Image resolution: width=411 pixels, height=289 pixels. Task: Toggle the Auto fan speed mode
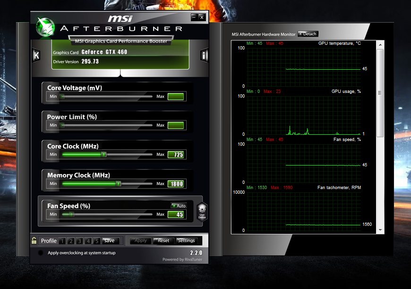[179, 206]
